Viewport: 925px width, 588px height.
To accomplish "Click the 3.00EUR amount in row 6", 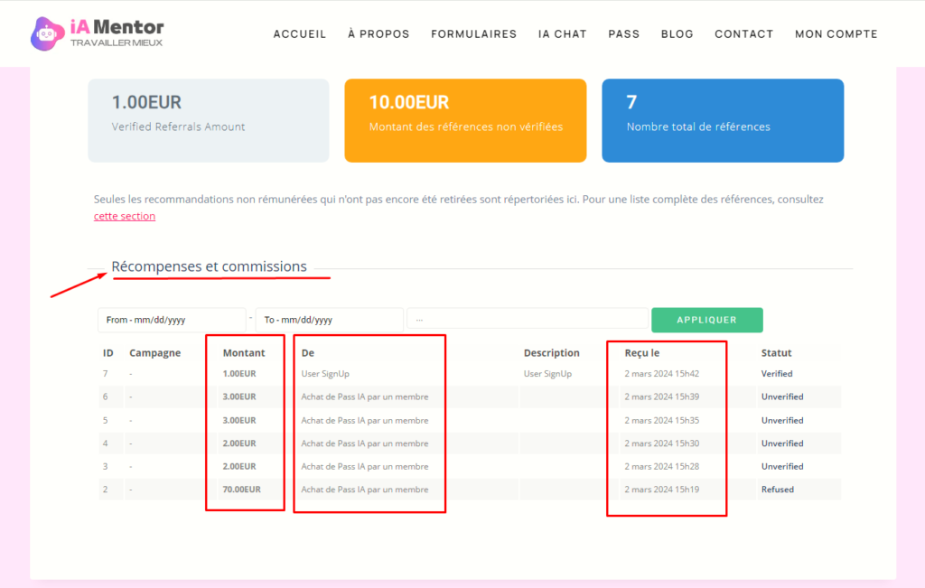I will point(238,397).
